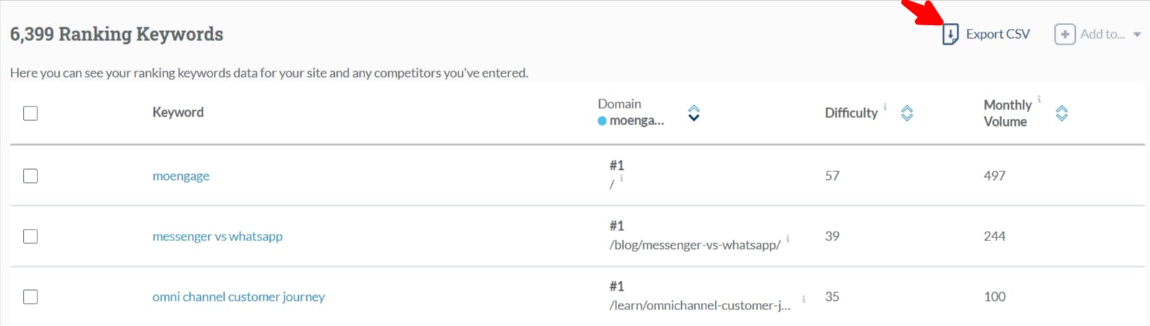Click the Export CSV download icon
The width and height of the screenshot is (1150, 326).
point(950,34)
